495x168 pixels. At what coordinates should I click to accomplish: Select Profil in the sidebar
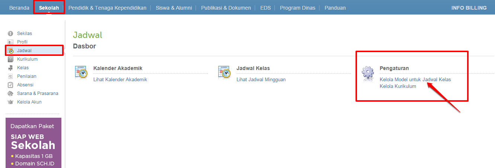click(22, 42)
